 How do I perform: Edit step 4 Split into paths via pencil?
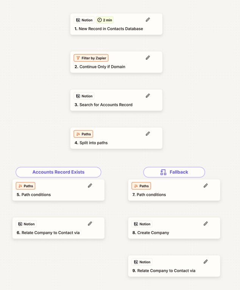(x=148, y=134)
